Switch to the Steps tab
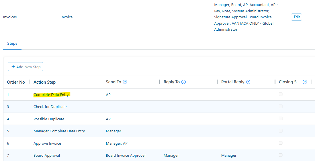Viewport: 315px width, 161px height. click(x=12, y=44)
